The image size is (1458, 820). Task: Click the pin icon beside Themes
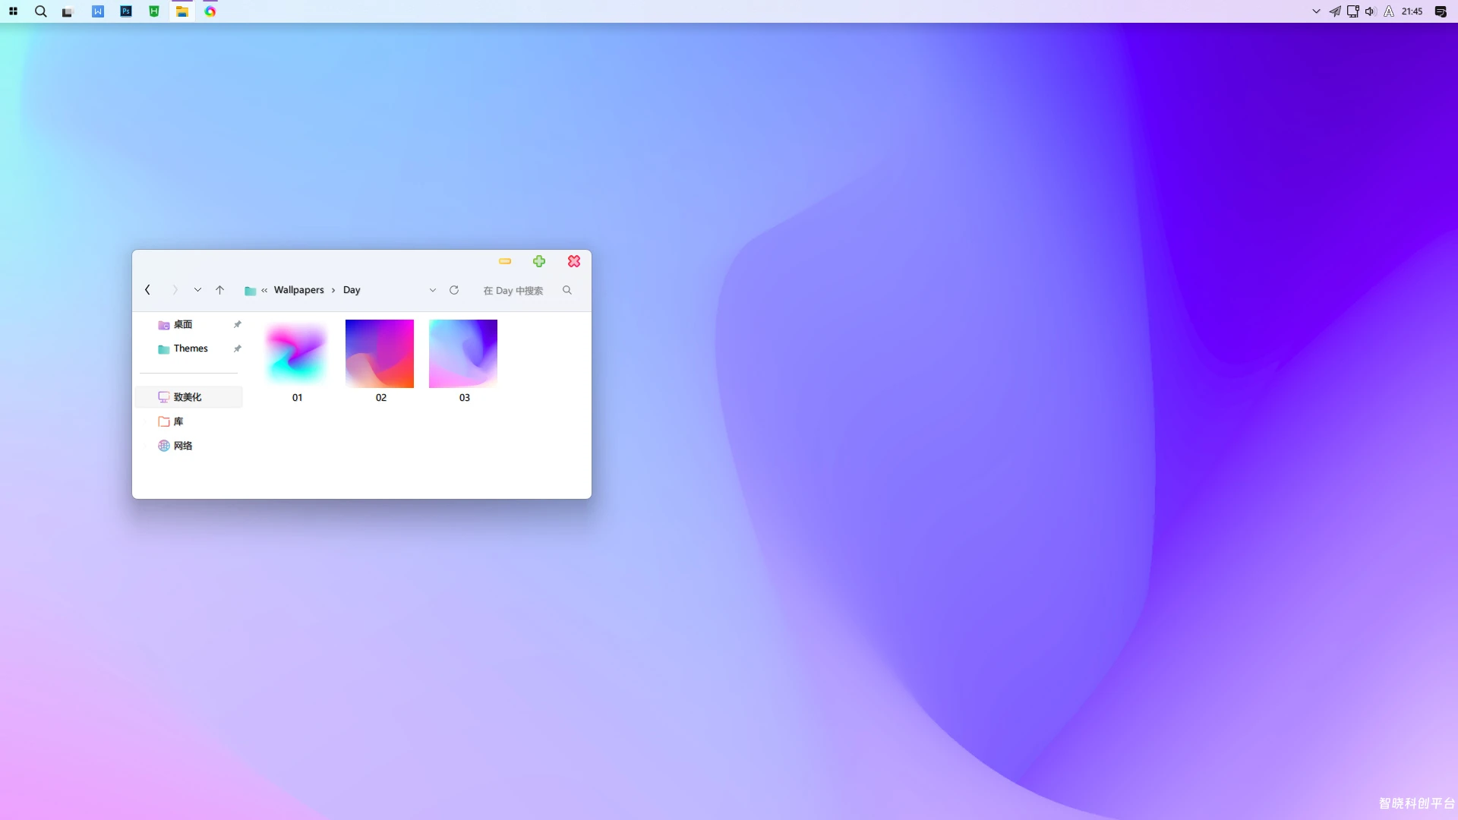pos(238,349)
